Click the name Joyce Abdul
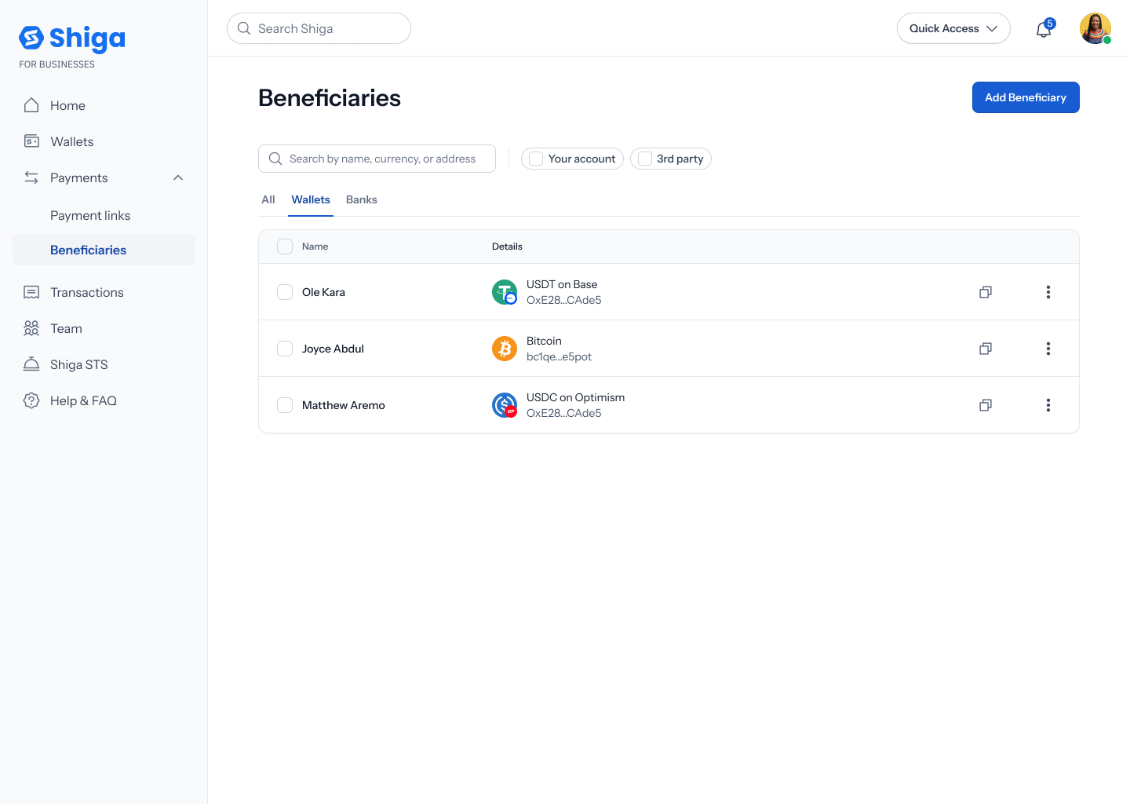 [333, 349]
